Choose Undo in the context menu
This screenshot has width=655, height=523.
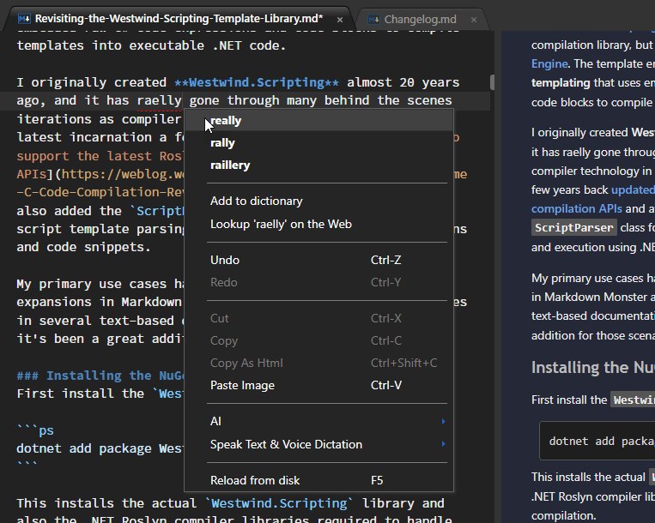pos(225,260)
